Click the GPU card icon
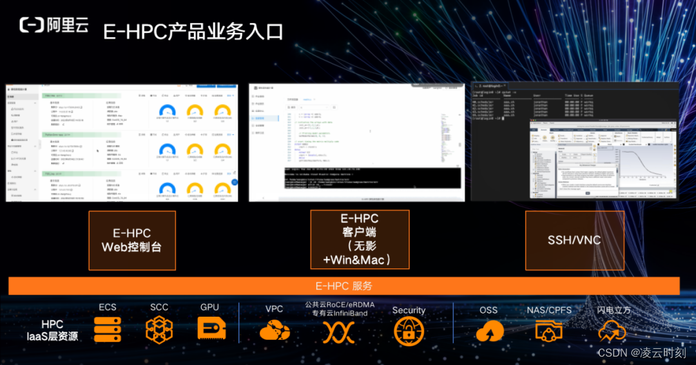The width and height of the screenshot is (696, 365). pos(212,329)
